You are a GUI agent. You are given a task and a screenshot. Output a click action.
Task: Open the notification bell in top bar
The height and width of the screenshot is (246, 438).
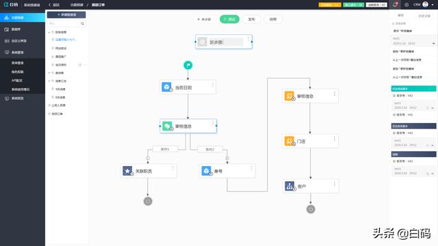point(396,5)
